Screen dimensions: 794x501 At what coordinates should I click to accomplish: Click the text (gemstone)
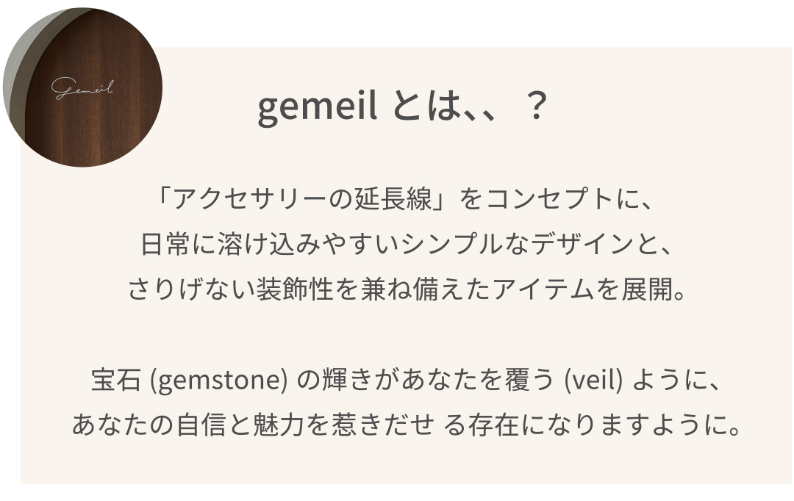point(218,381)
